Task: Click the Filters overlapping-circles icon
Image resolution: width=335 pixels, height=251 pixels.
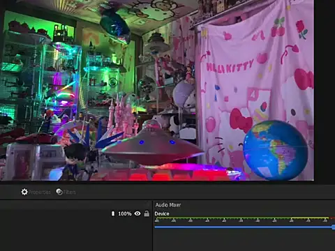Action: [x=59, y=192]
